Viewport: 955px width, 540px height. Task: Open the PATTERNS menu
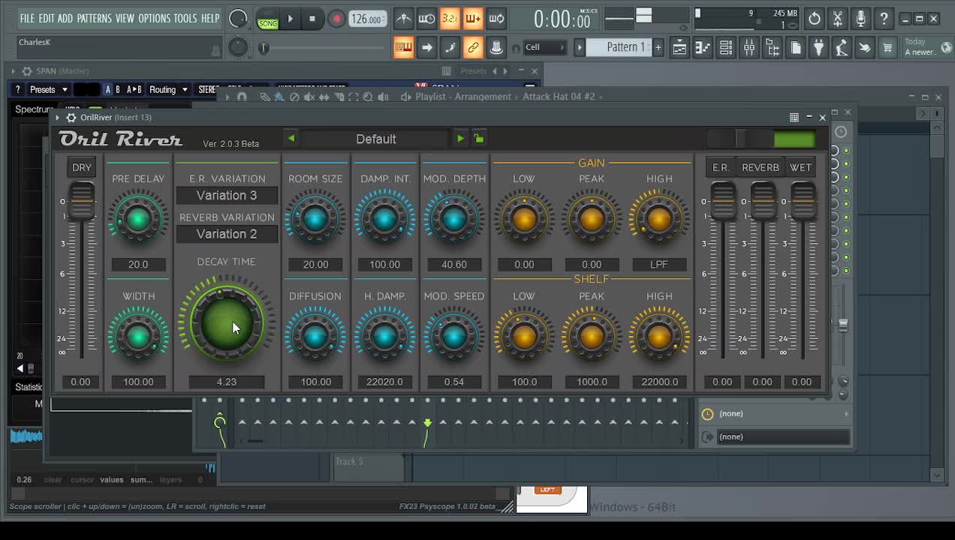click(94, 18)
